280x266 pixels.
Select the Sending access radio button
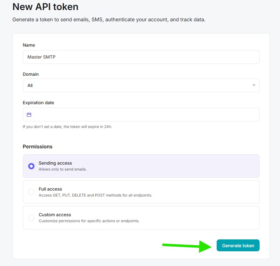(x=31, y=166)
